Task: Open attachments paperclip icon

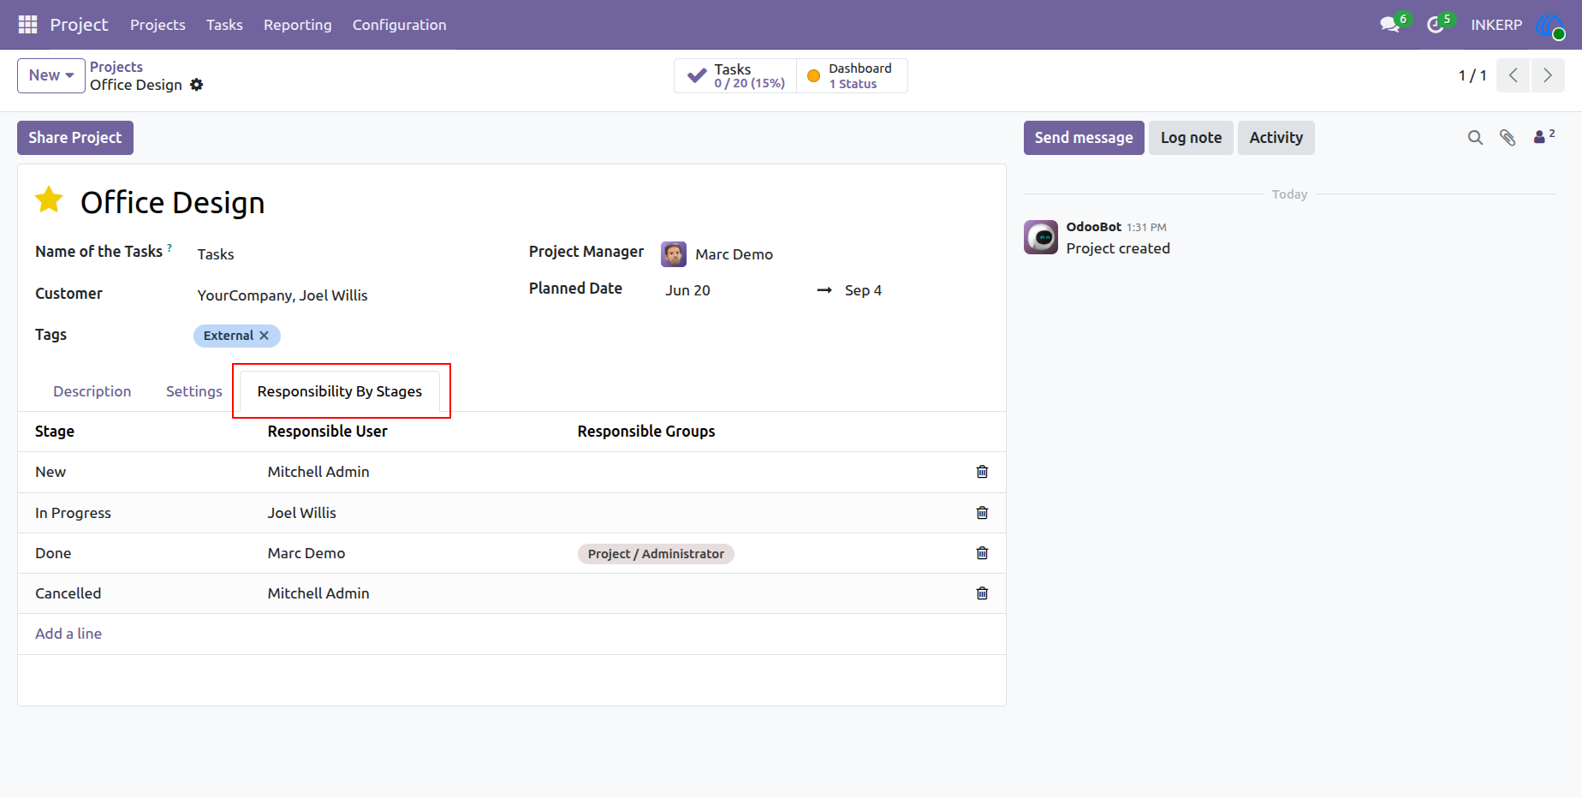Action: coord(1508,138)
